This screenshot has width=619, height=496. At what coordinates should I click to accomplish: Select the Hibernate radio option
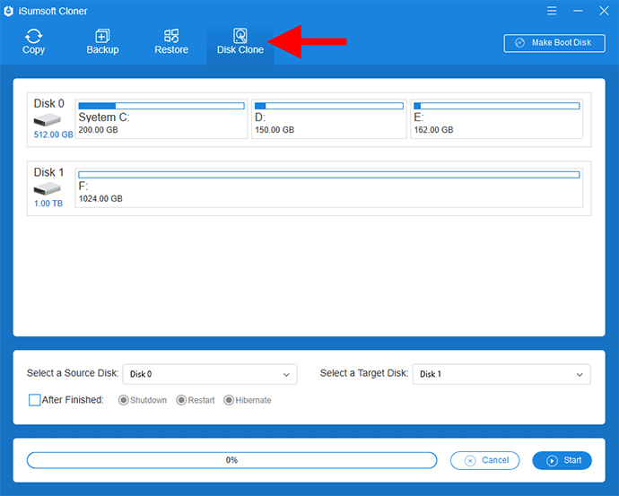coord(229,400)
